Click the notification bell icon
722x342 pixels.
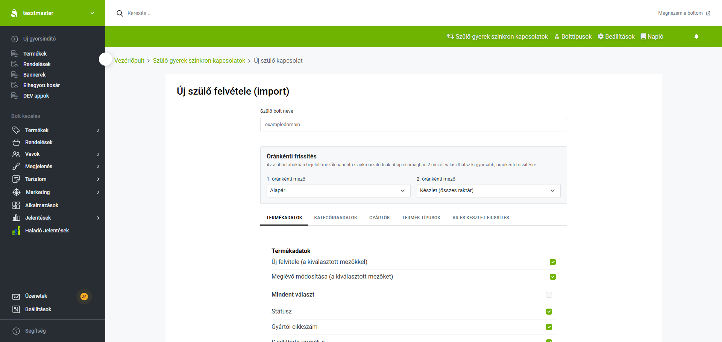[696, 37]
